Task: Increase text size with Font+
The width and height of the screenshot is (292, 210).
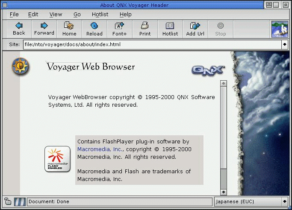Action: pyautogui.click(x=120, y=29)
